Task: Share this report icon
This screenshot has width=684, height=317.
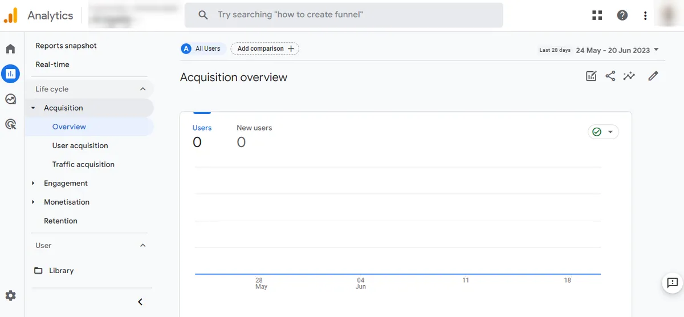Action: pos(610,76)
